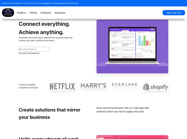
Task: Click the Shopify logo
Action: click(x=156, y=87)
